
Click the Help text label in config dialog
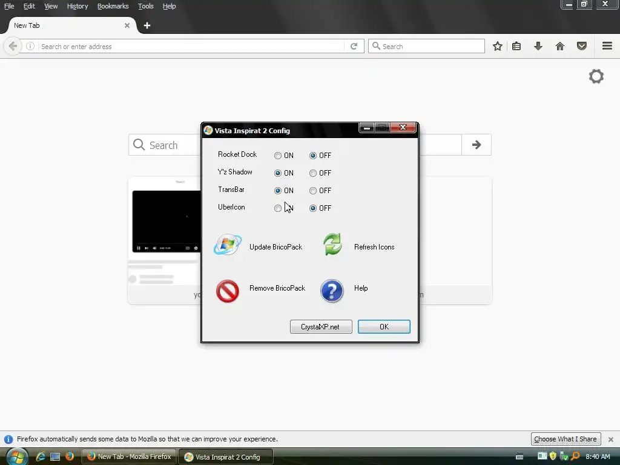coord(361,288)
